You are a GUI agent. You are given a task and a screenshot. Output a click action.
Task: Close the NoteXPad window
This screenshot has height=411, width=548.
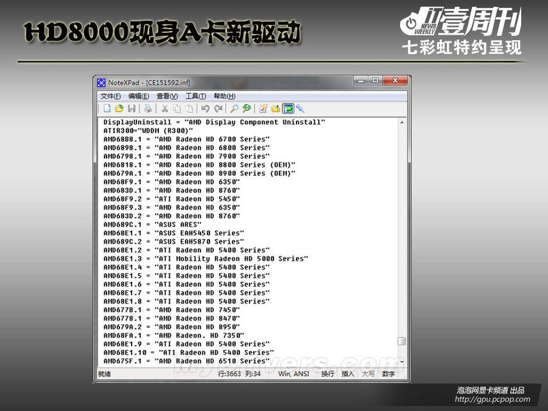click(395, 81)
